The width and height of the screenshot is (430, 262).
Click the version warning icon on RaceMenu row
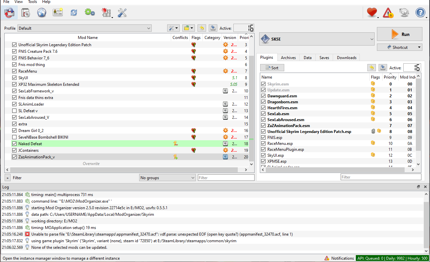click(x=225, y=71)
